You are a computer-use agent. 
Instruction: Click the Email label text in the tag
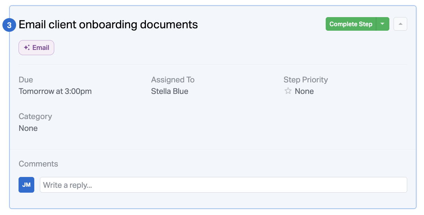pyautogui.click(x=41, y=48)
